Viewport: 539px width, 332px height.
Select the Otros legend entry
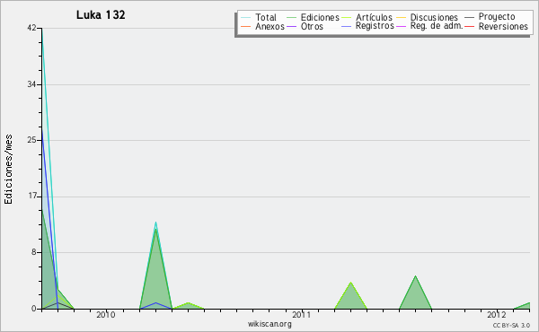coord(312,26)
